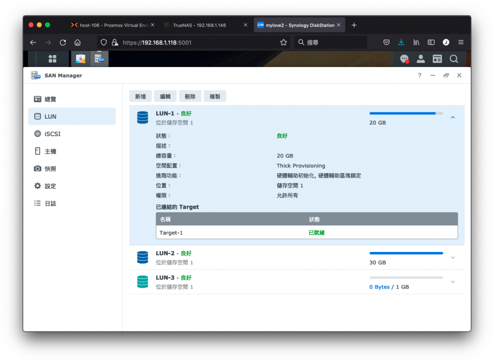Open the DSM main menu grid icon

click(52, 59)
